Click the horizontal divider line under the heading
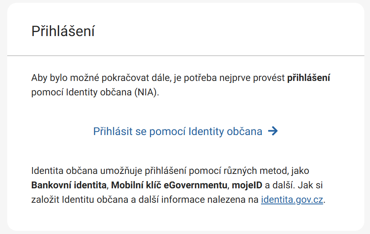The height and width of the screenshot is (234, 370). 185,55
